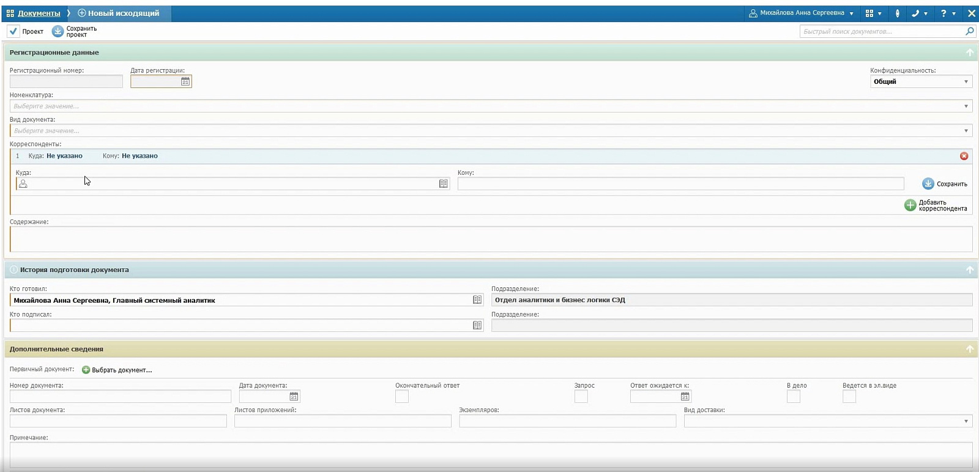Open the Конфиденциальность dropdown
Viewport: 979px width, 472px height.
click(x=921, y=81)
